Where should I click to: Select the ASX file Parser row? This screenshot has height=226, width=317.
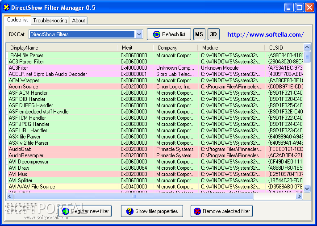pyautogui.click(x=155, y=137)
